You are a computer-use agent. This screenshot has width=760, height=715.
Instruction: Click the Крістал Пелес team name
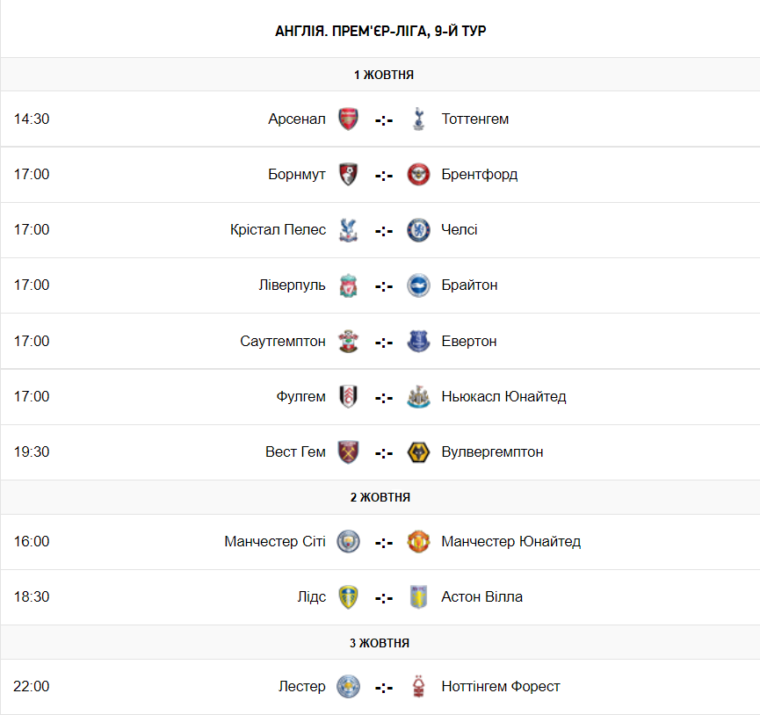[x=278, y=229]
